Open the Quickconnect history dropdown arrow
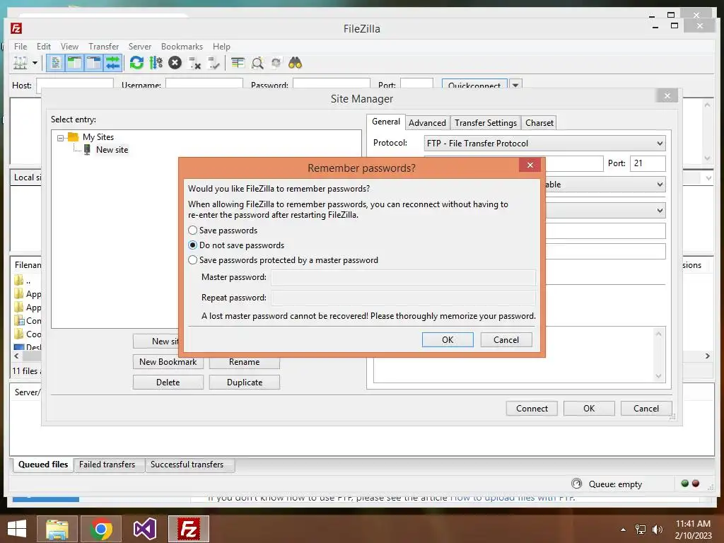The width and height of the screenshot is (724, 543). tap(515, 85)
